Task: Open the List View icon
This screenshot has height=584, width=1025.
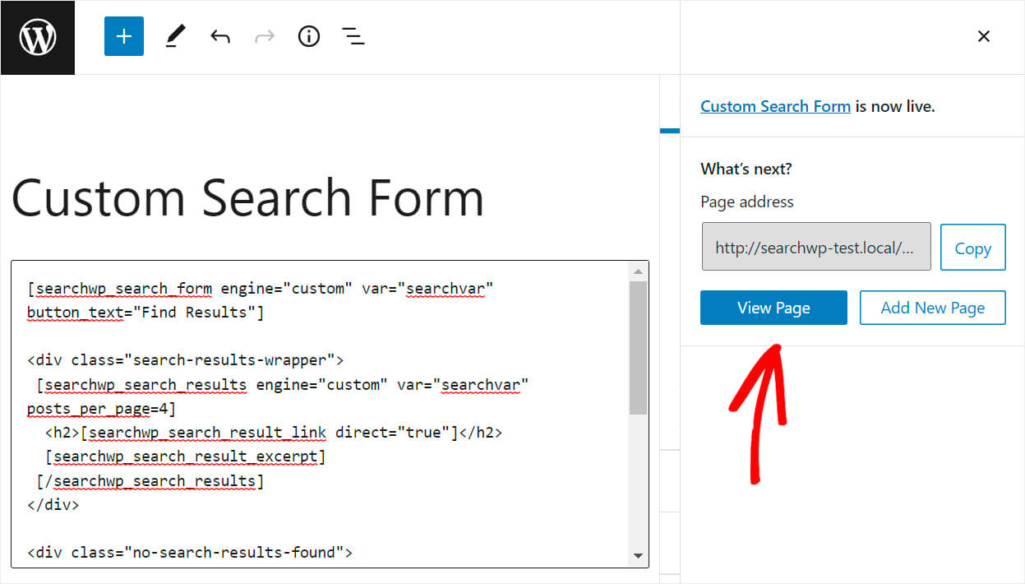Action: point(353,37)
